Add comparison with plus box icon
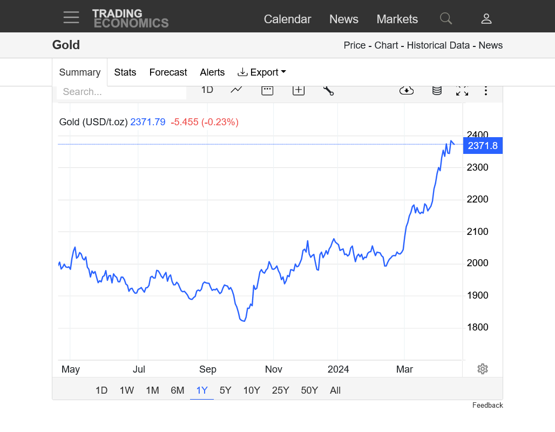 (299, 90)
